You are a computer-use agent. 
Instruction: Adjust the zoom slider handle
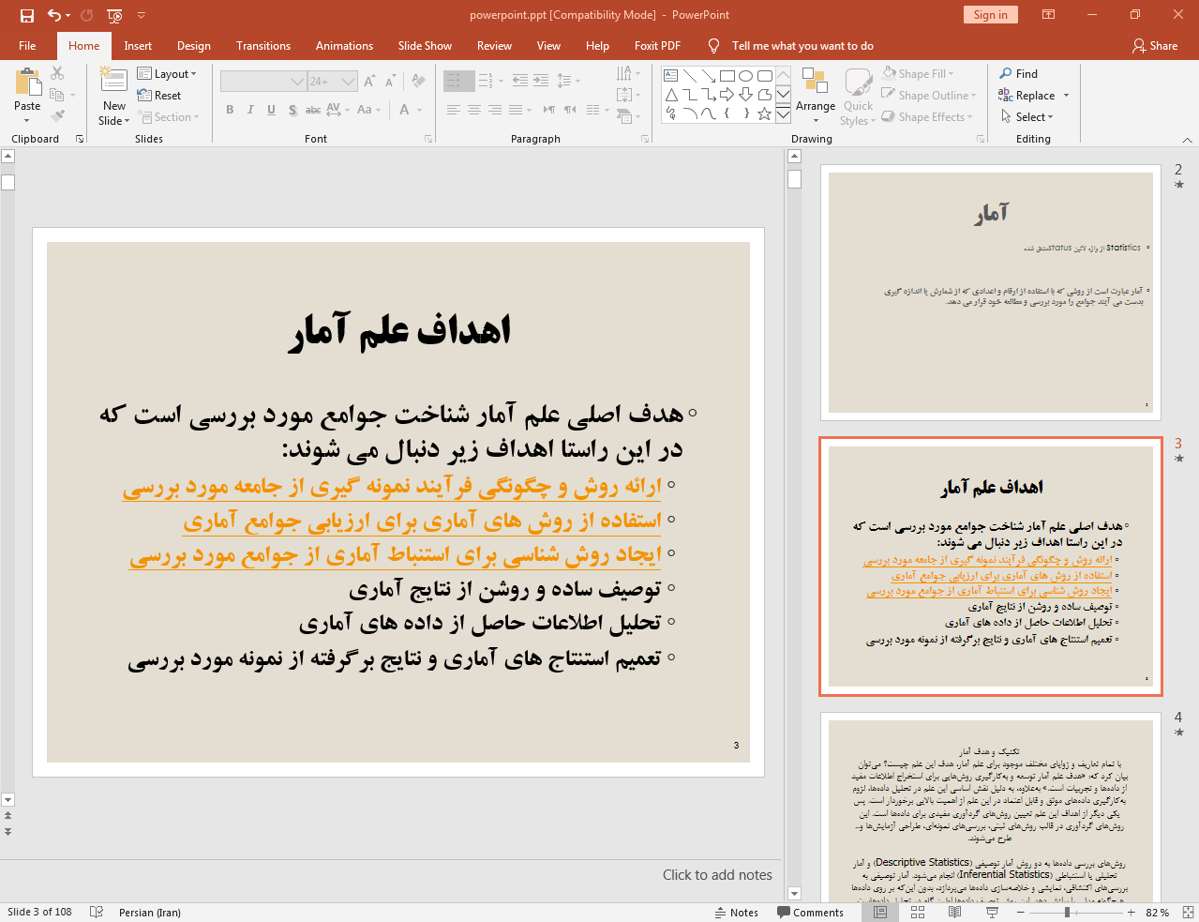[1067, 912]
